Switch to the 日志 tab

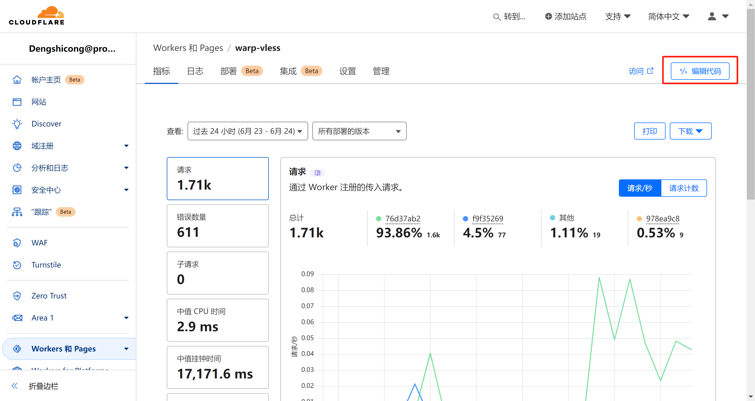coord(195,71)
